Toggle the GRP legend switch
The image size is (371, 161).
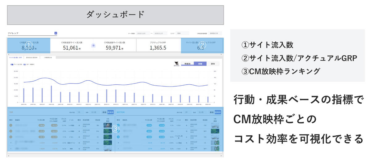tap(24, 65)
